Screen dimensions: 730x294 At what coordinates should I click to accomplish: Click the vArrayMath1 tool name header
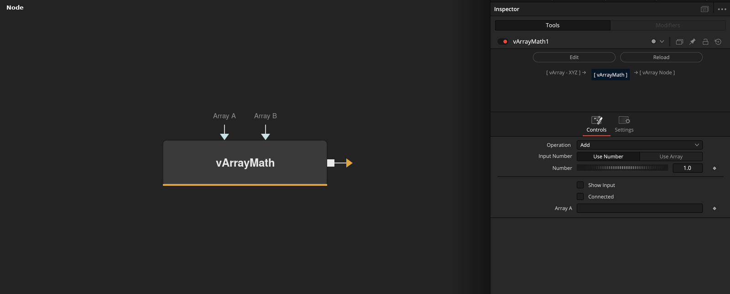tap(531, 42)
